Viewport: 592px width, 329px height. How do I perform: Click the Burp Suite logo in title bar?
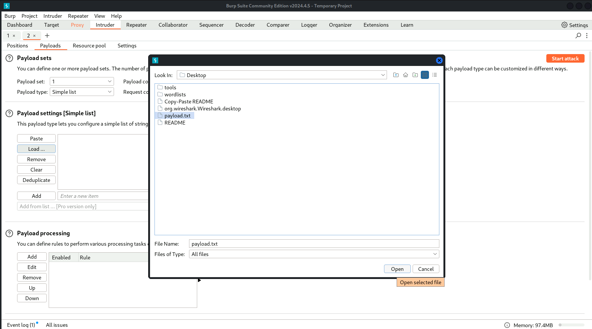[7, 6]
